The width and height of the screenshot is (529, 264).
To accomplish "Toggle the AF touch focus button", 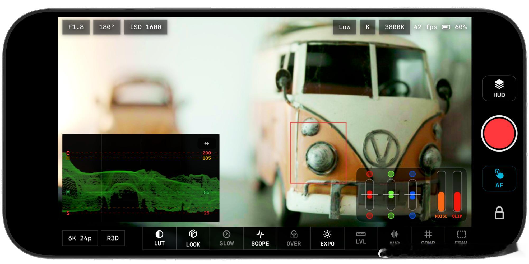I will point(499,178).
